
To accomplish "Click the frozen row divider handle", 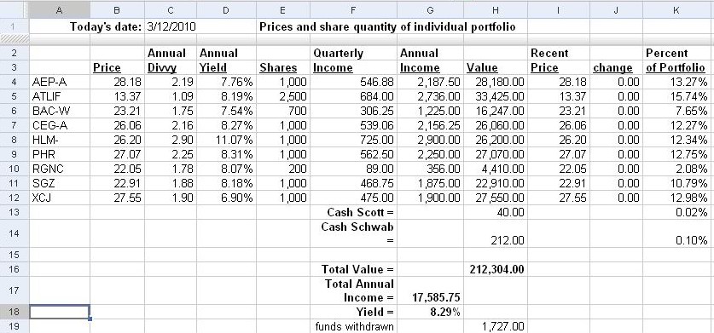I will (15, 40).
